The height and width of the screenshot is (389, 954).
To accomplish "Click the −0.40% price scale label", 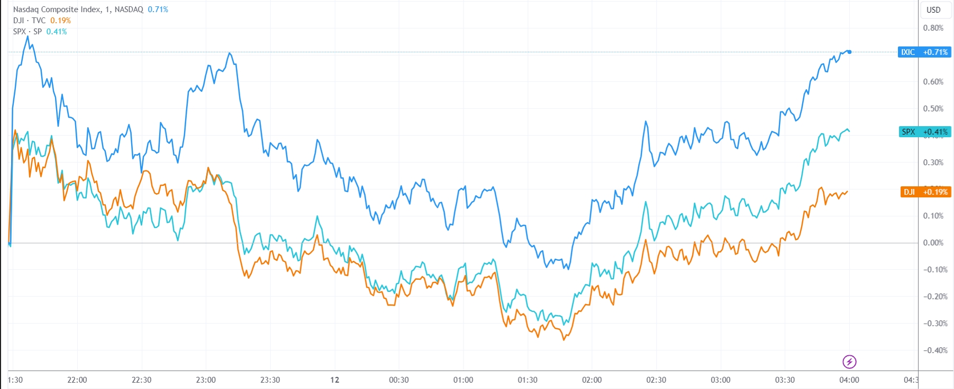I will pos(934,350).
